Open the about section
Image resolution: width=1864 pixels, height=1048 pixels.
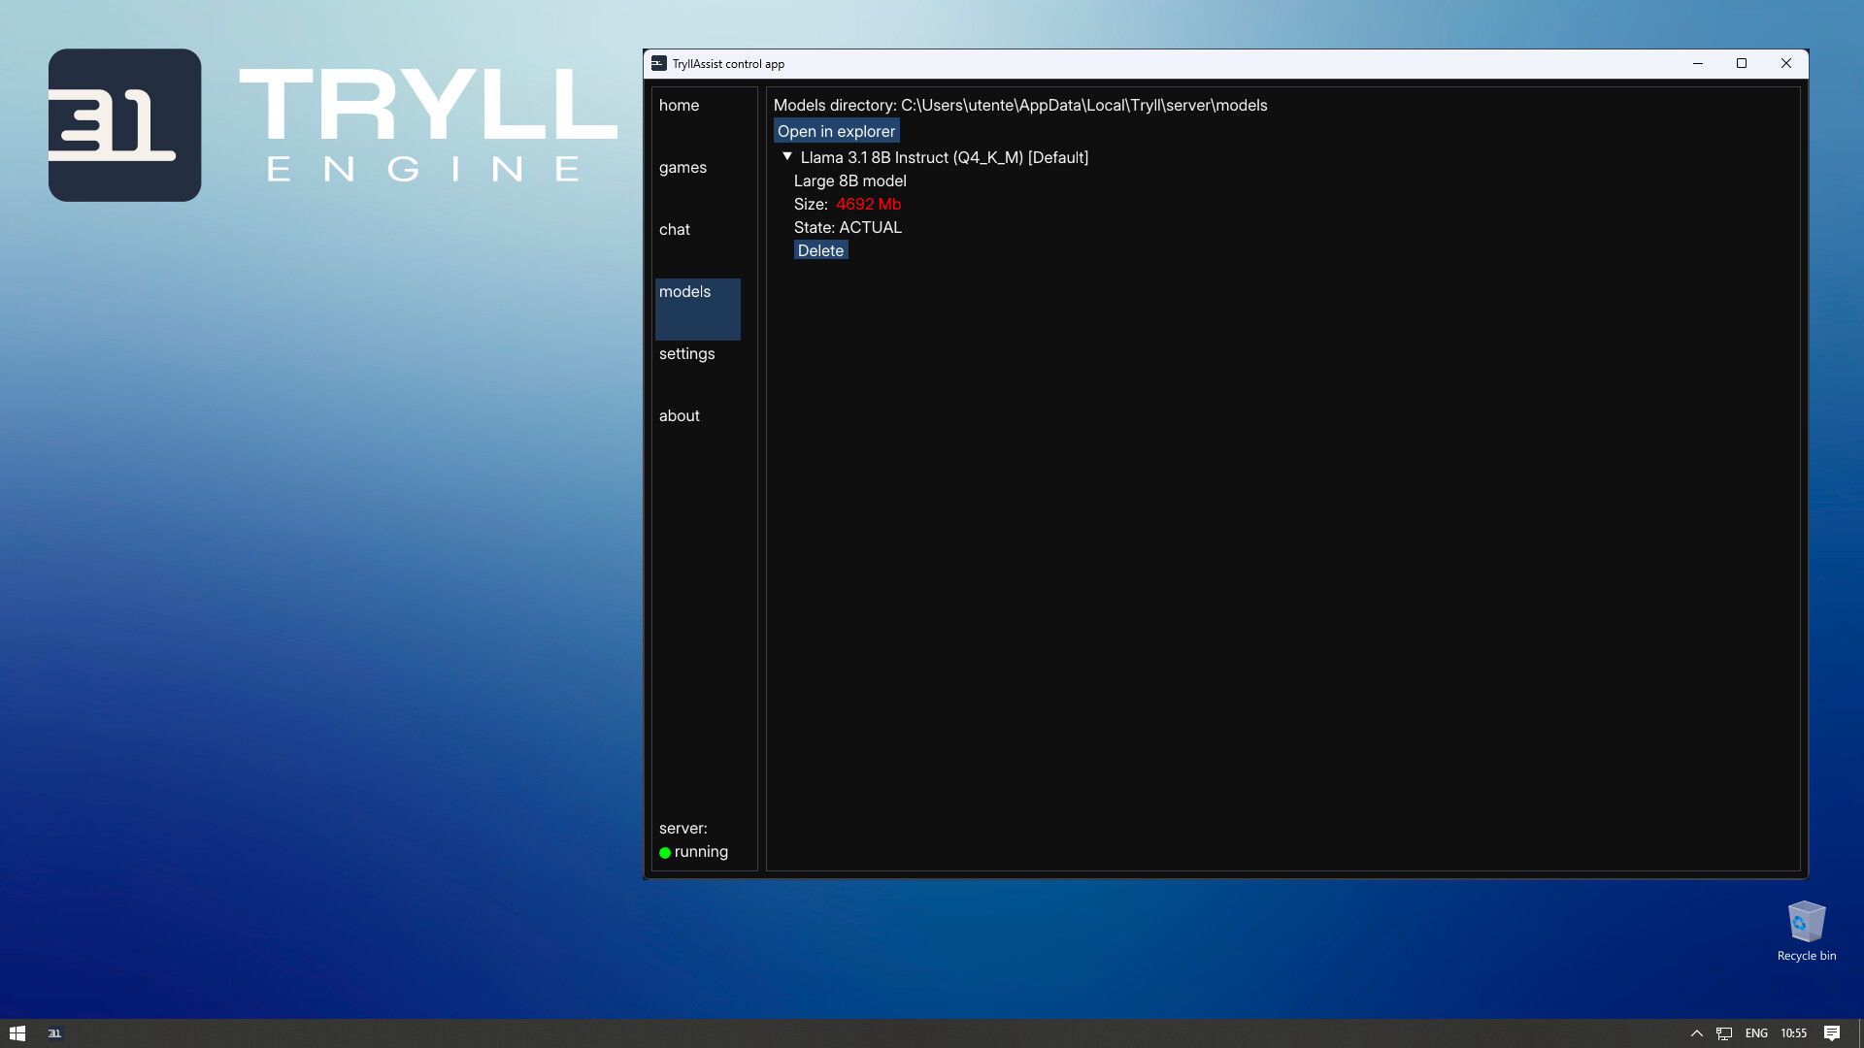679,415
